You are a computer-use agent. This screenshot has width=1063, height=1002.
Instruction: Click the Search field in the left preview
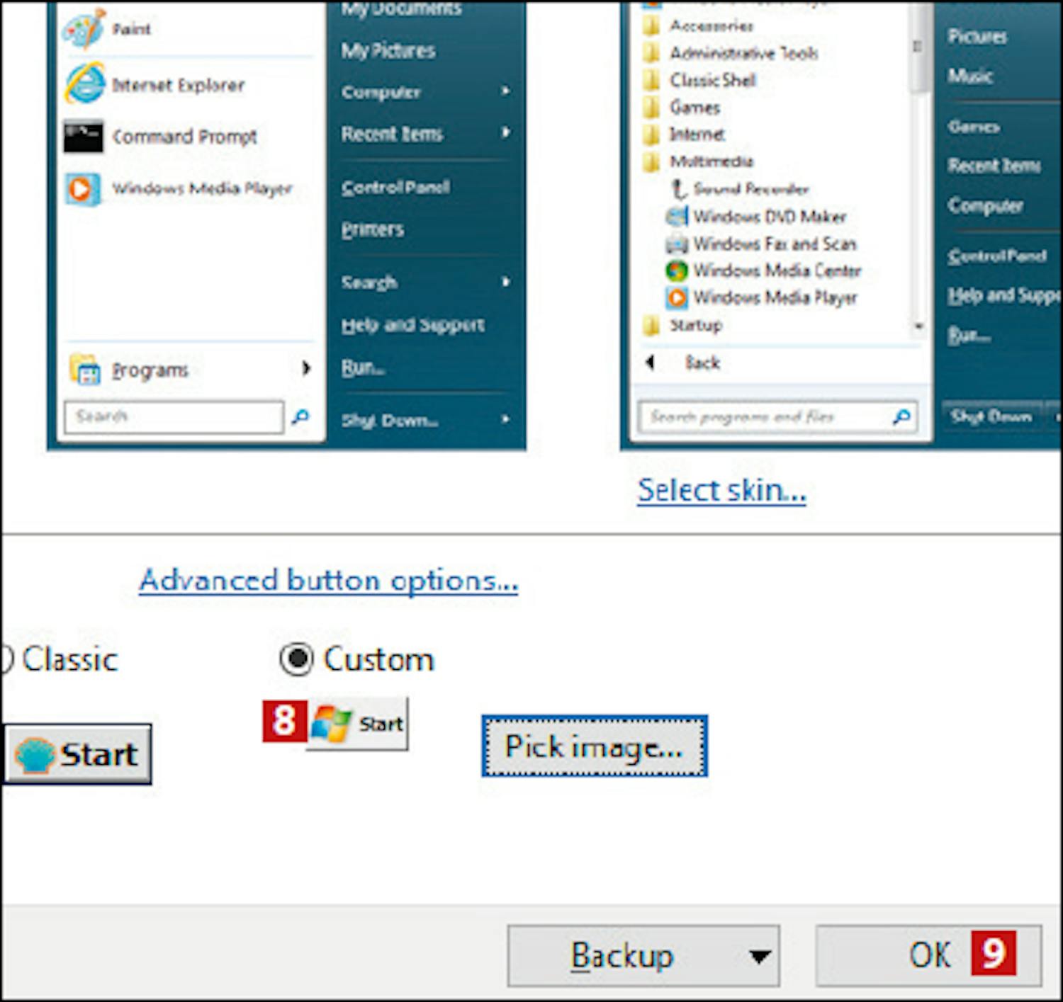tap(174, 416)
